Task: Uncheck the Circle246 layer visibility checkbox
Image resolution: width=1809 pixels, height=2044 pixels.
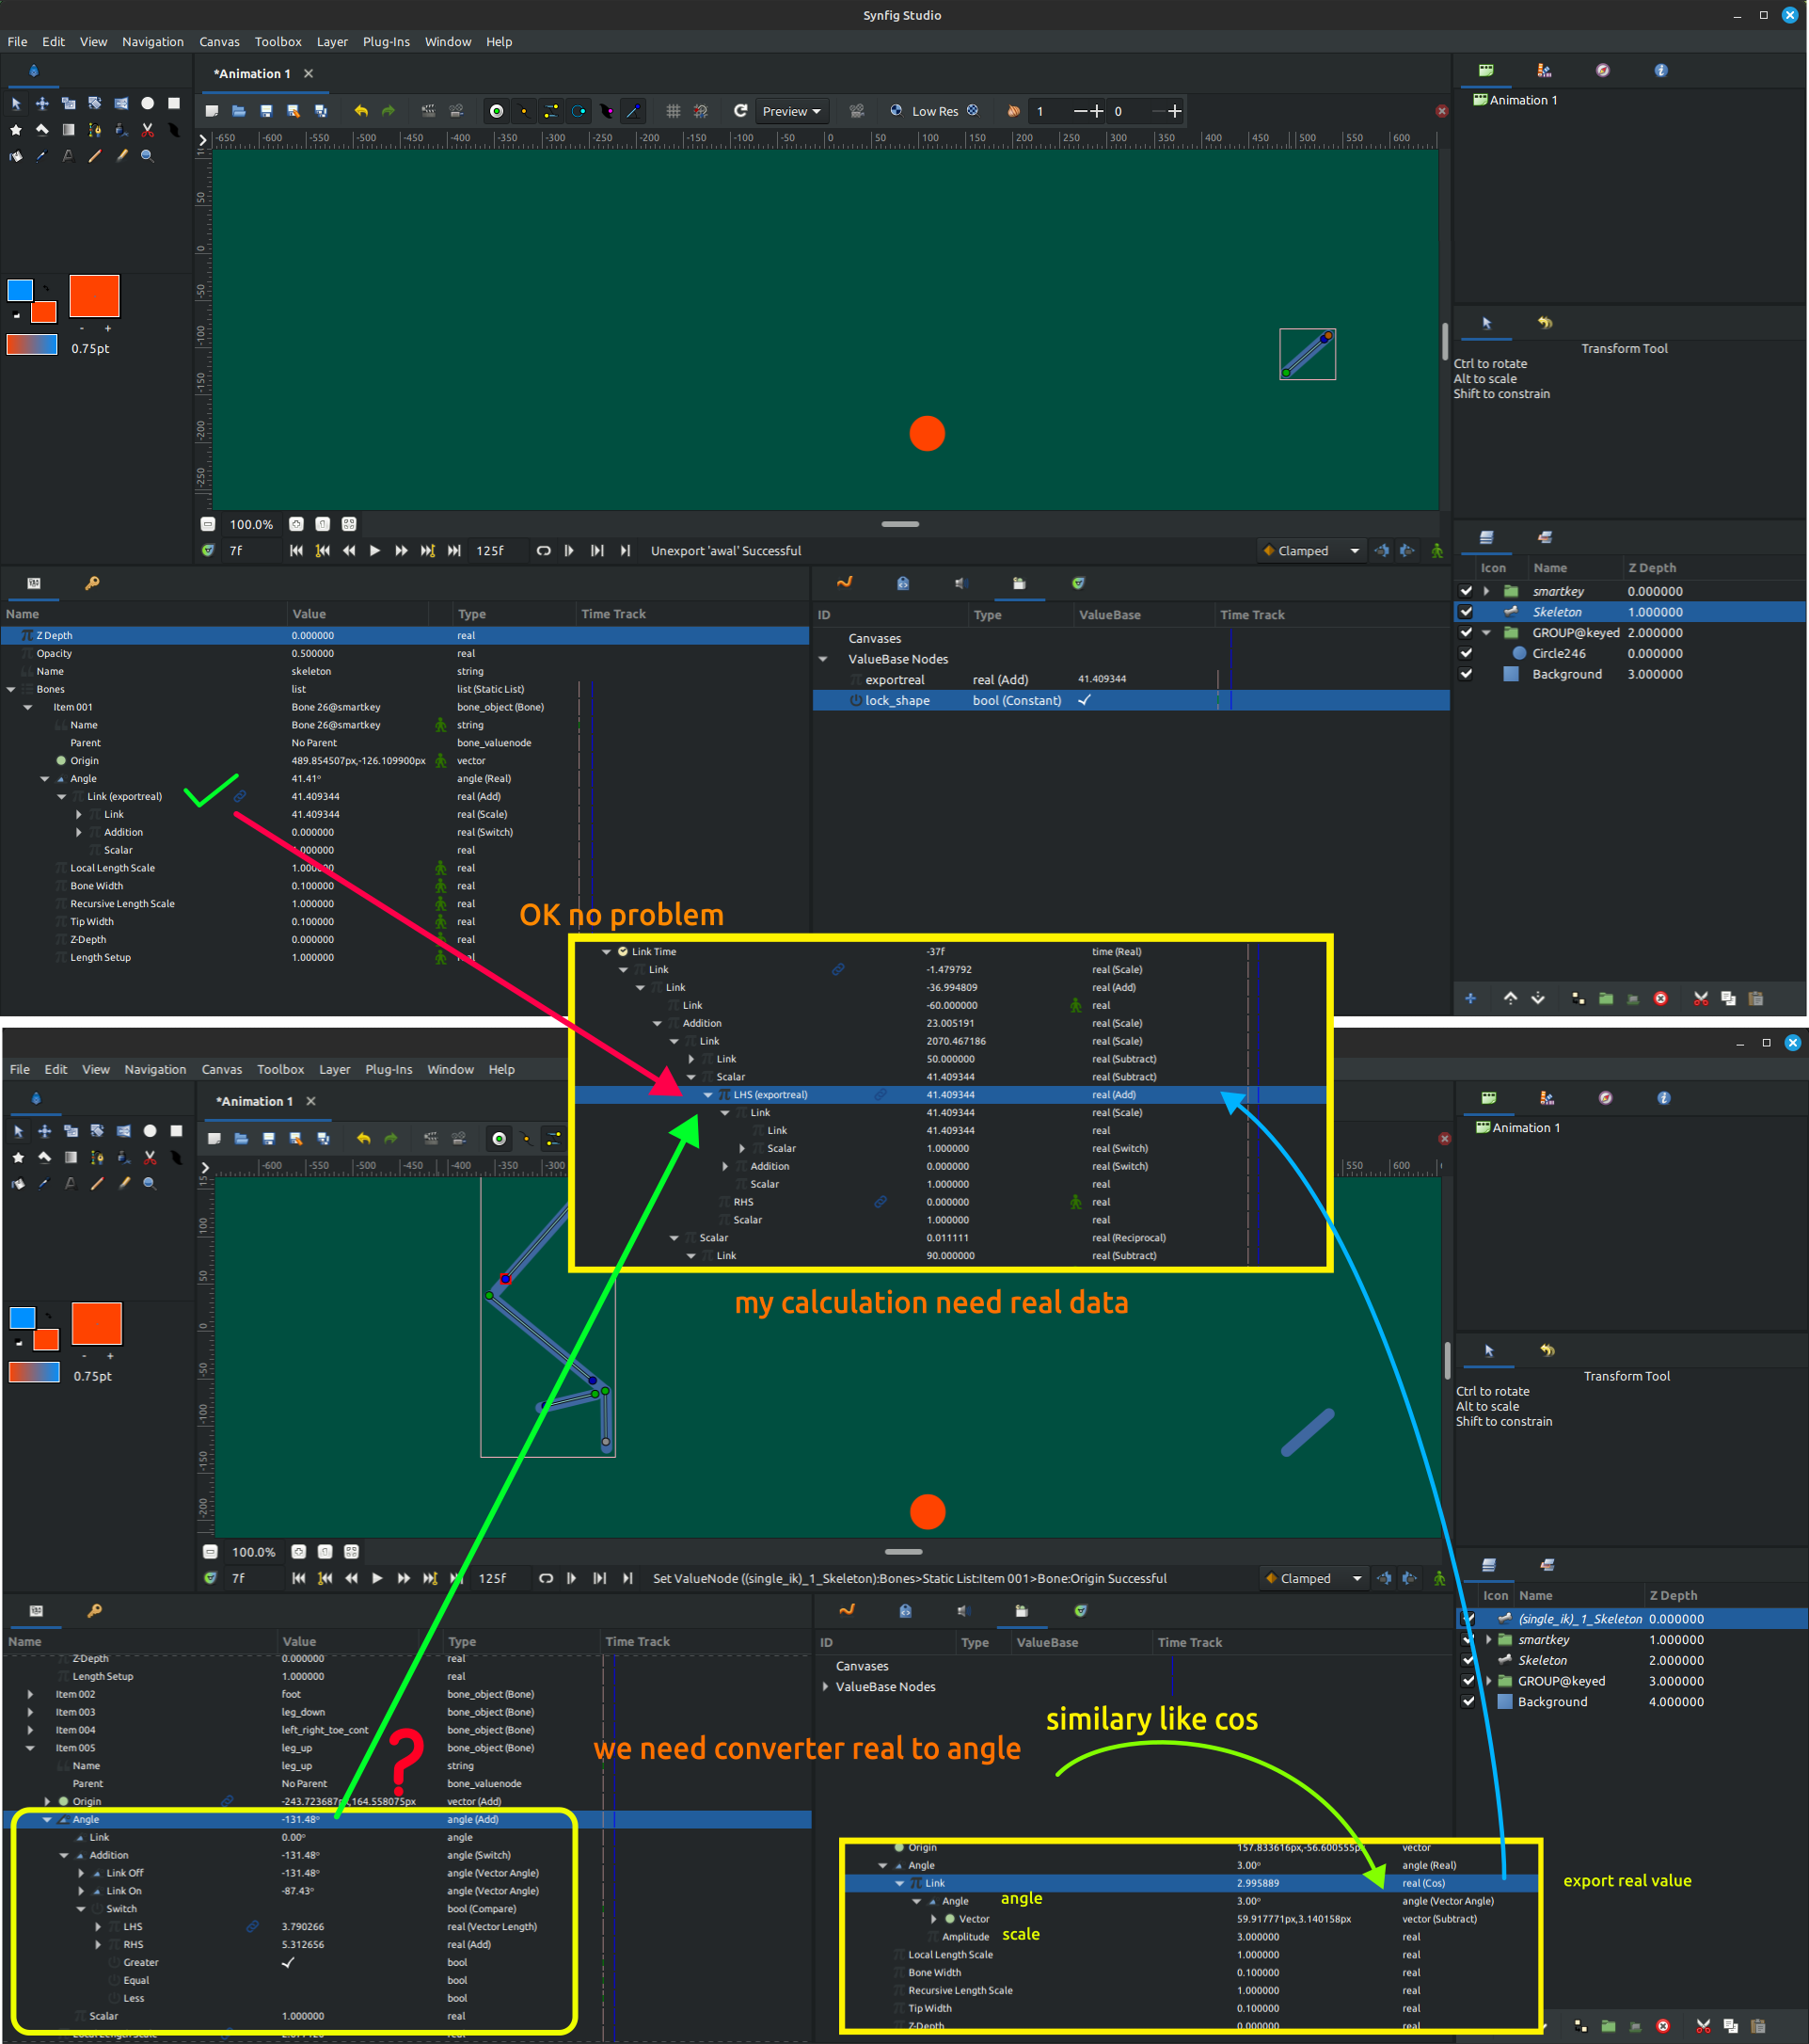Action: tap(1466, 653)
